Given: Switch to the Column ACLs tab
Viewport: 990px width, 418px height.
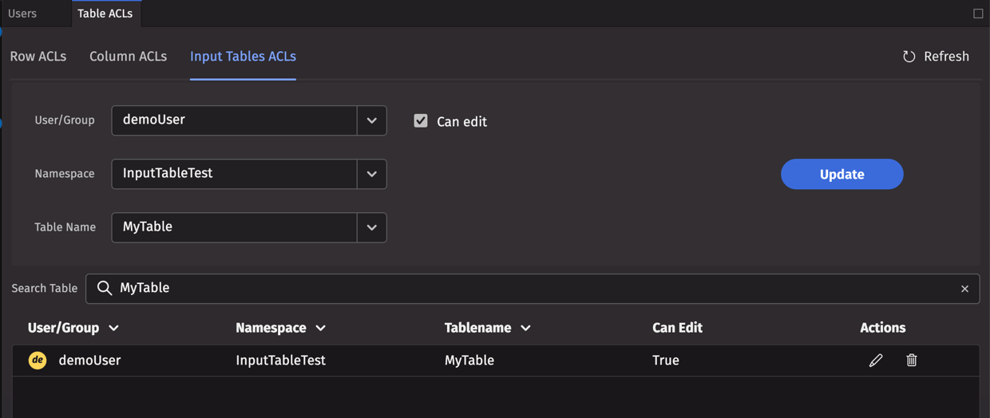Looking at the screenshot, I should tap(128, 57).
